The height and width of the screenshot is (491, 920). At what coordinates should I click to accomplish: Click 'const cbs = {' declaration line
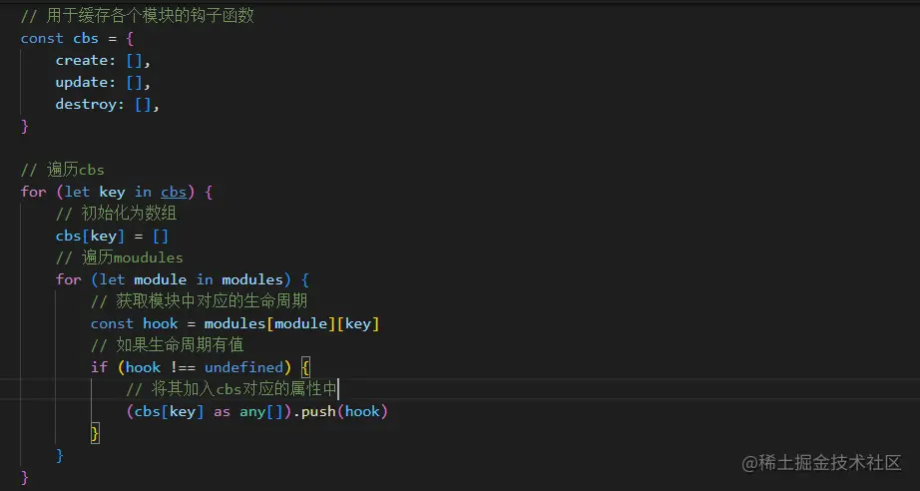coord(77,38)
